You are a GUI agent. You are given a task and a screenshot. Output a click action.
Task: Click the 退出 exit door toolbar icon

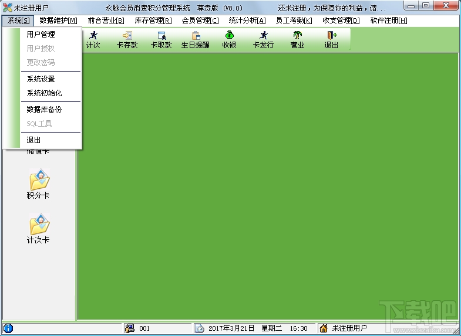[x=332, y=35]
